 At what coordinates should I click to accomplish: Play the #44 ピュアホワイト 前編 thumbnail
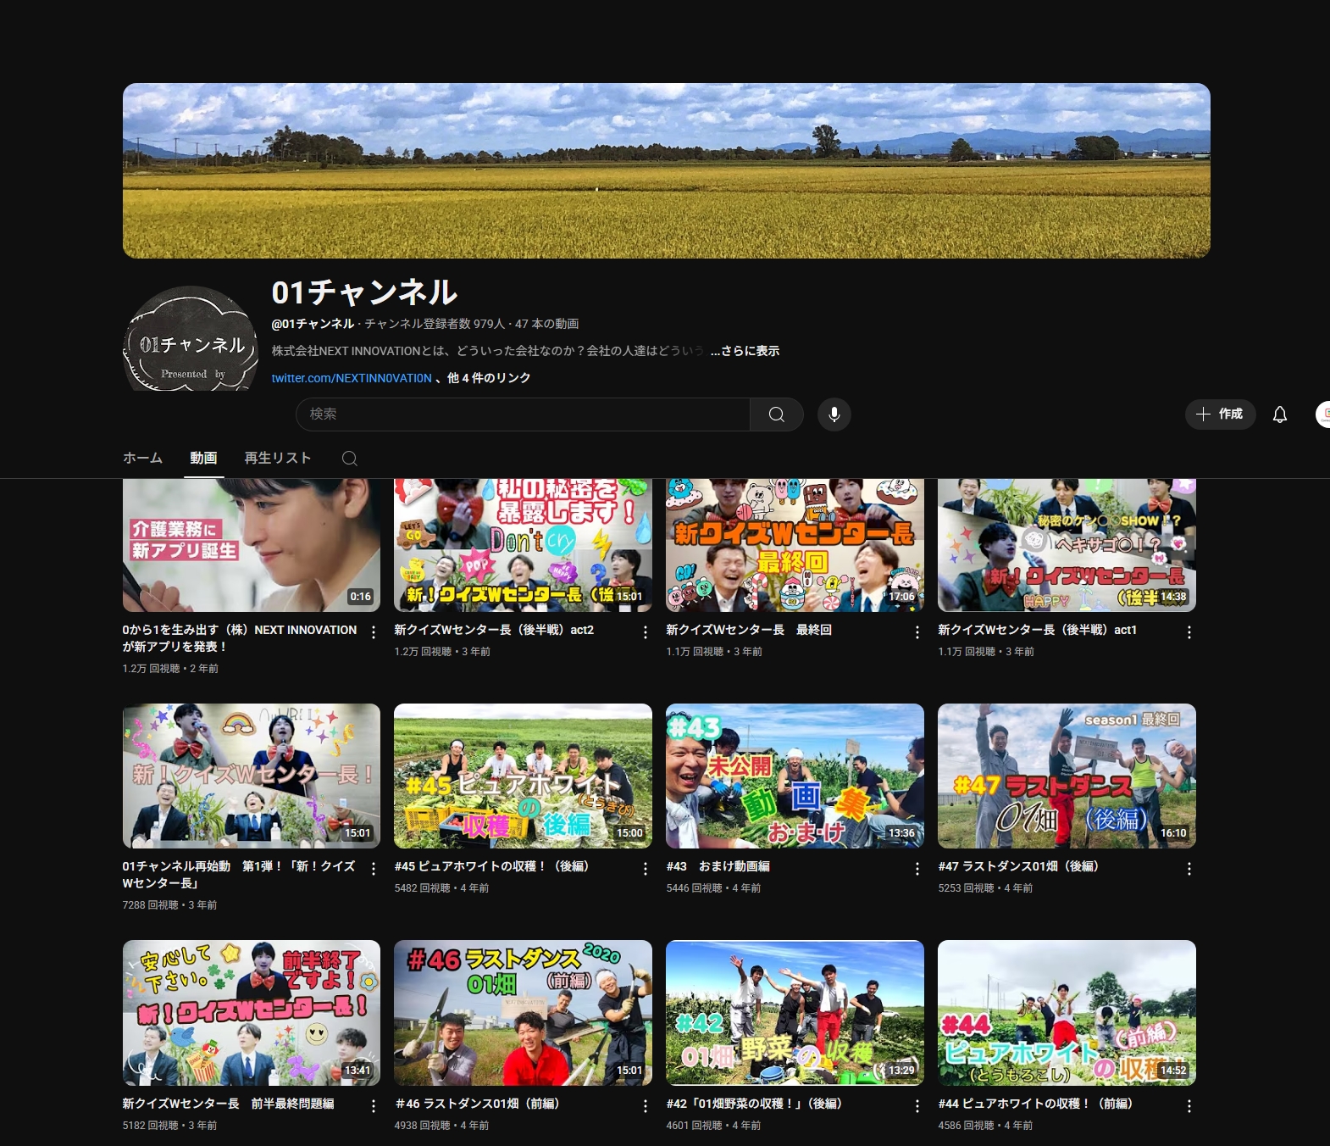1067,1013
